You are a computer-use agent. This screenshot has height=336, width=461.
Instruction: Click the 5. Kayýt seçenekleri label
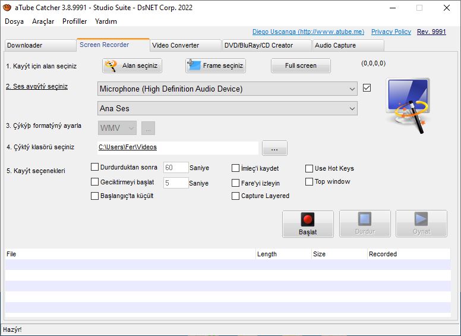(36, 171)
